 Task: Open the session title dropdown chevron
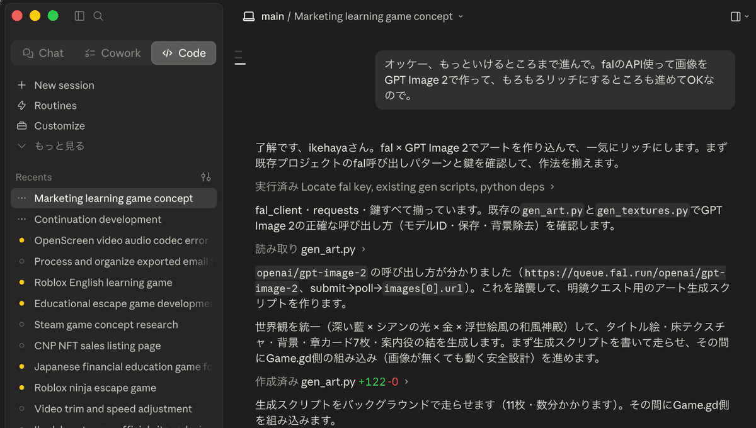click(461, 16)
